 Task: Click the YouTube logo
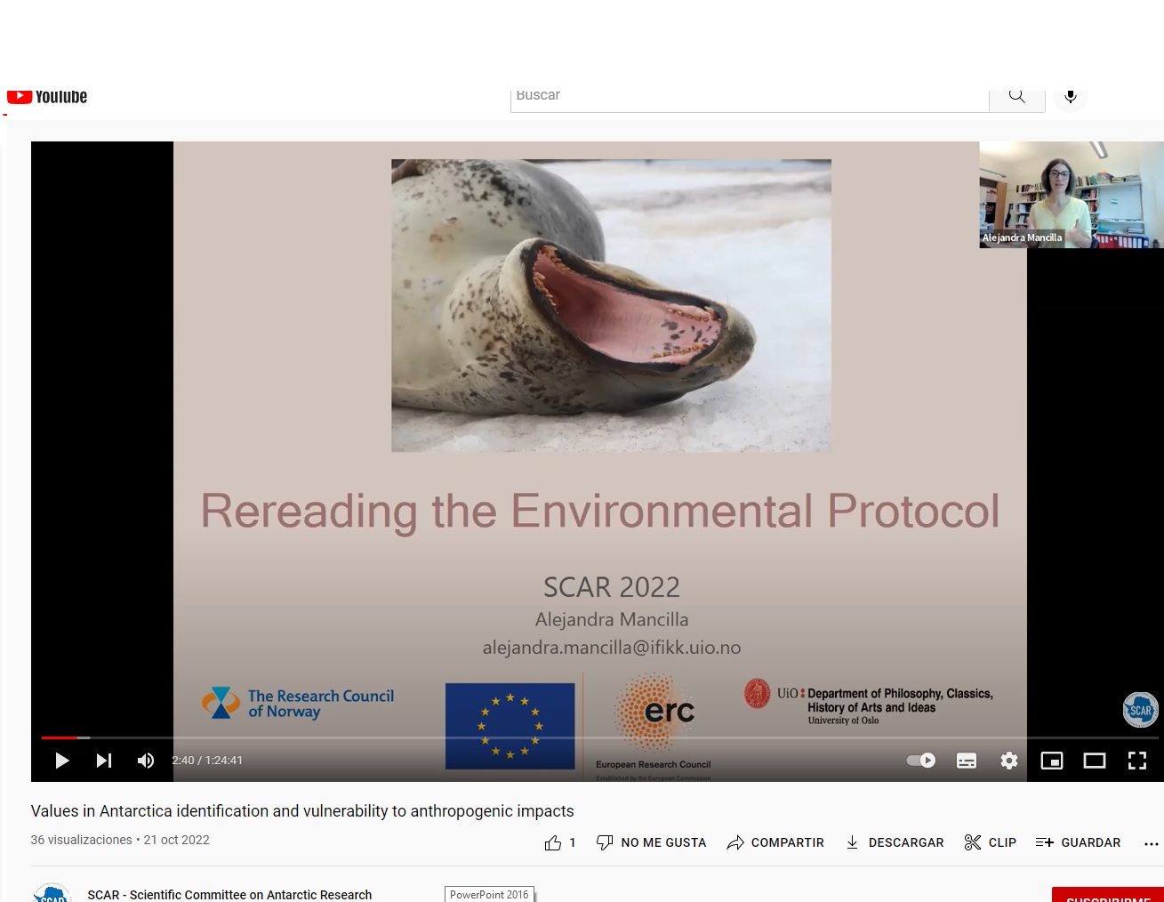[x=46, y=96]
